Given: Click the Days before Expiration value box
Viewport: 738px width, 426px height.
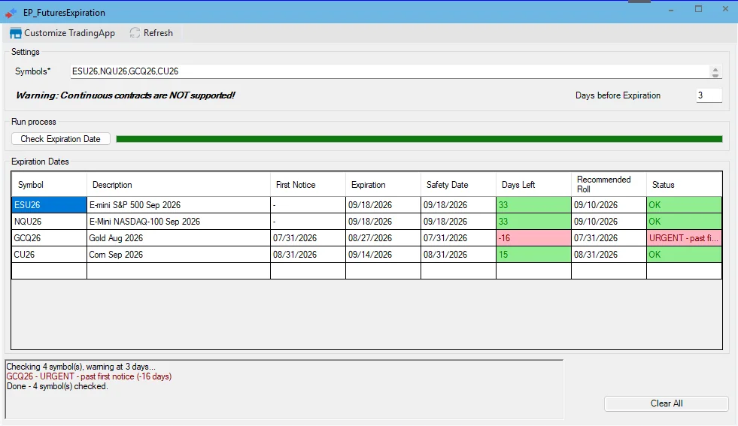Looking at the screenshot, I should 709,95.
